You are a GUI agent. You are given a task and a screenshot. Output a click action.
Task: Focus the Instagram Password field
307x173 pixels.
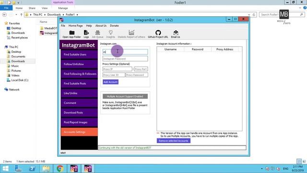(x=125, y=59)
